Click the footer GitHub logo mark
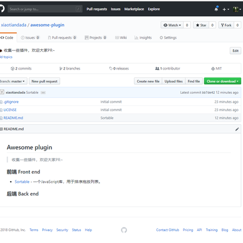 click(x=124, y=230)
